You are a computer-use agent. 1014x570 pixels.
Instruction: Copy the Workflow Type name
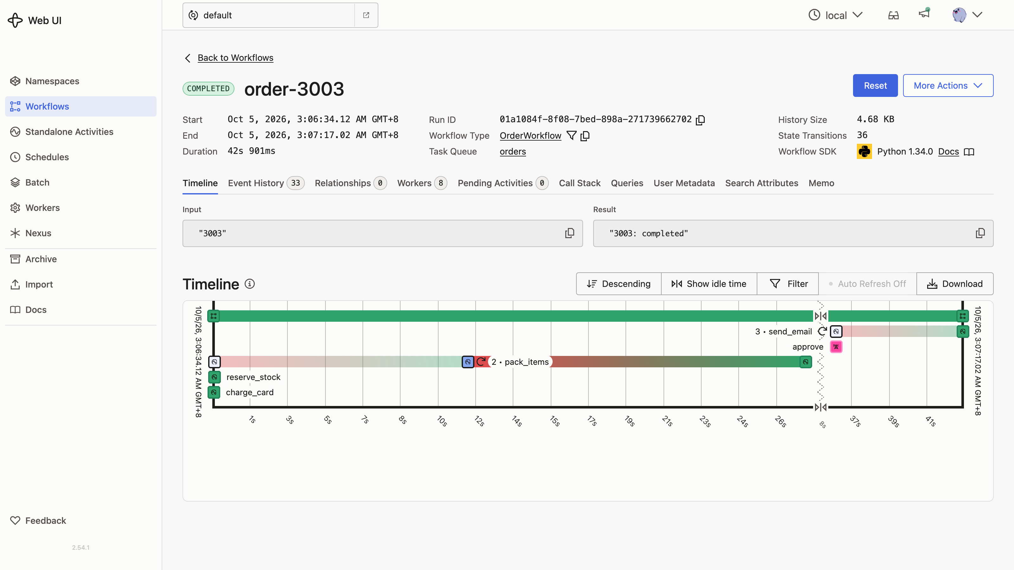(x=585, y=136)
